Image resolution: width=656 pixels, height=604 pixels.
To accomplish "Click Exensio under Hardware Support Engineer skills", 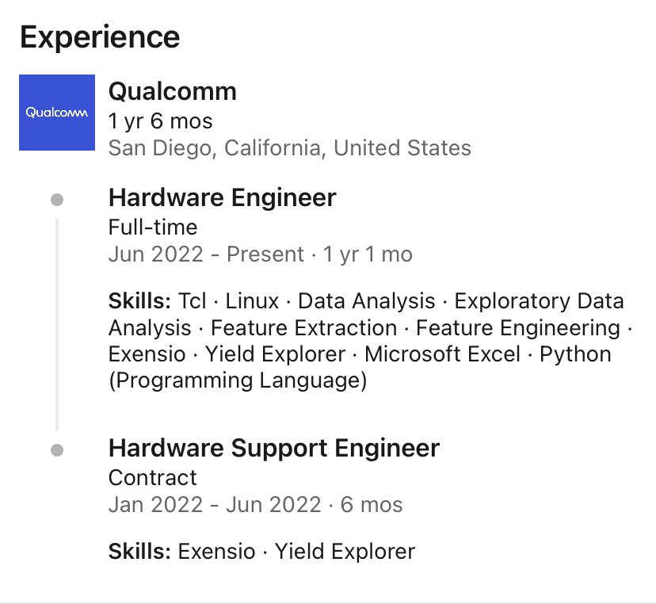I will point(217,551).
